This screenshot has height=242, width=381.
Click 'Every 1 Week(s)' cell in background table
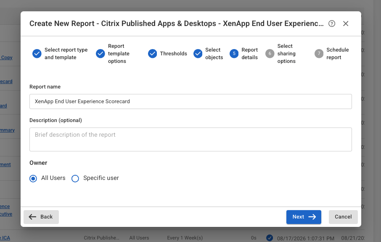185,238
